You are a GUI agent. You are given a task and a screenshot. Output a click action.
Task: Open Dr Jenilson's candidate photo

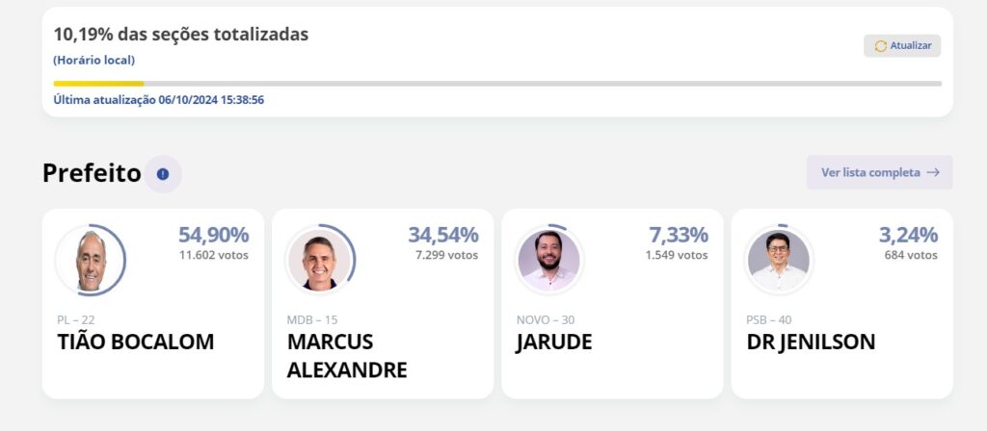pyautogui.click(x=779, y=260)
